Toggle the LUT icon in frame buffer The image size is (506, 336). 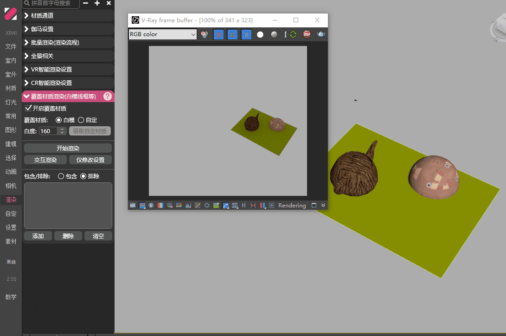pyautogui.click(x=235, y=205)
